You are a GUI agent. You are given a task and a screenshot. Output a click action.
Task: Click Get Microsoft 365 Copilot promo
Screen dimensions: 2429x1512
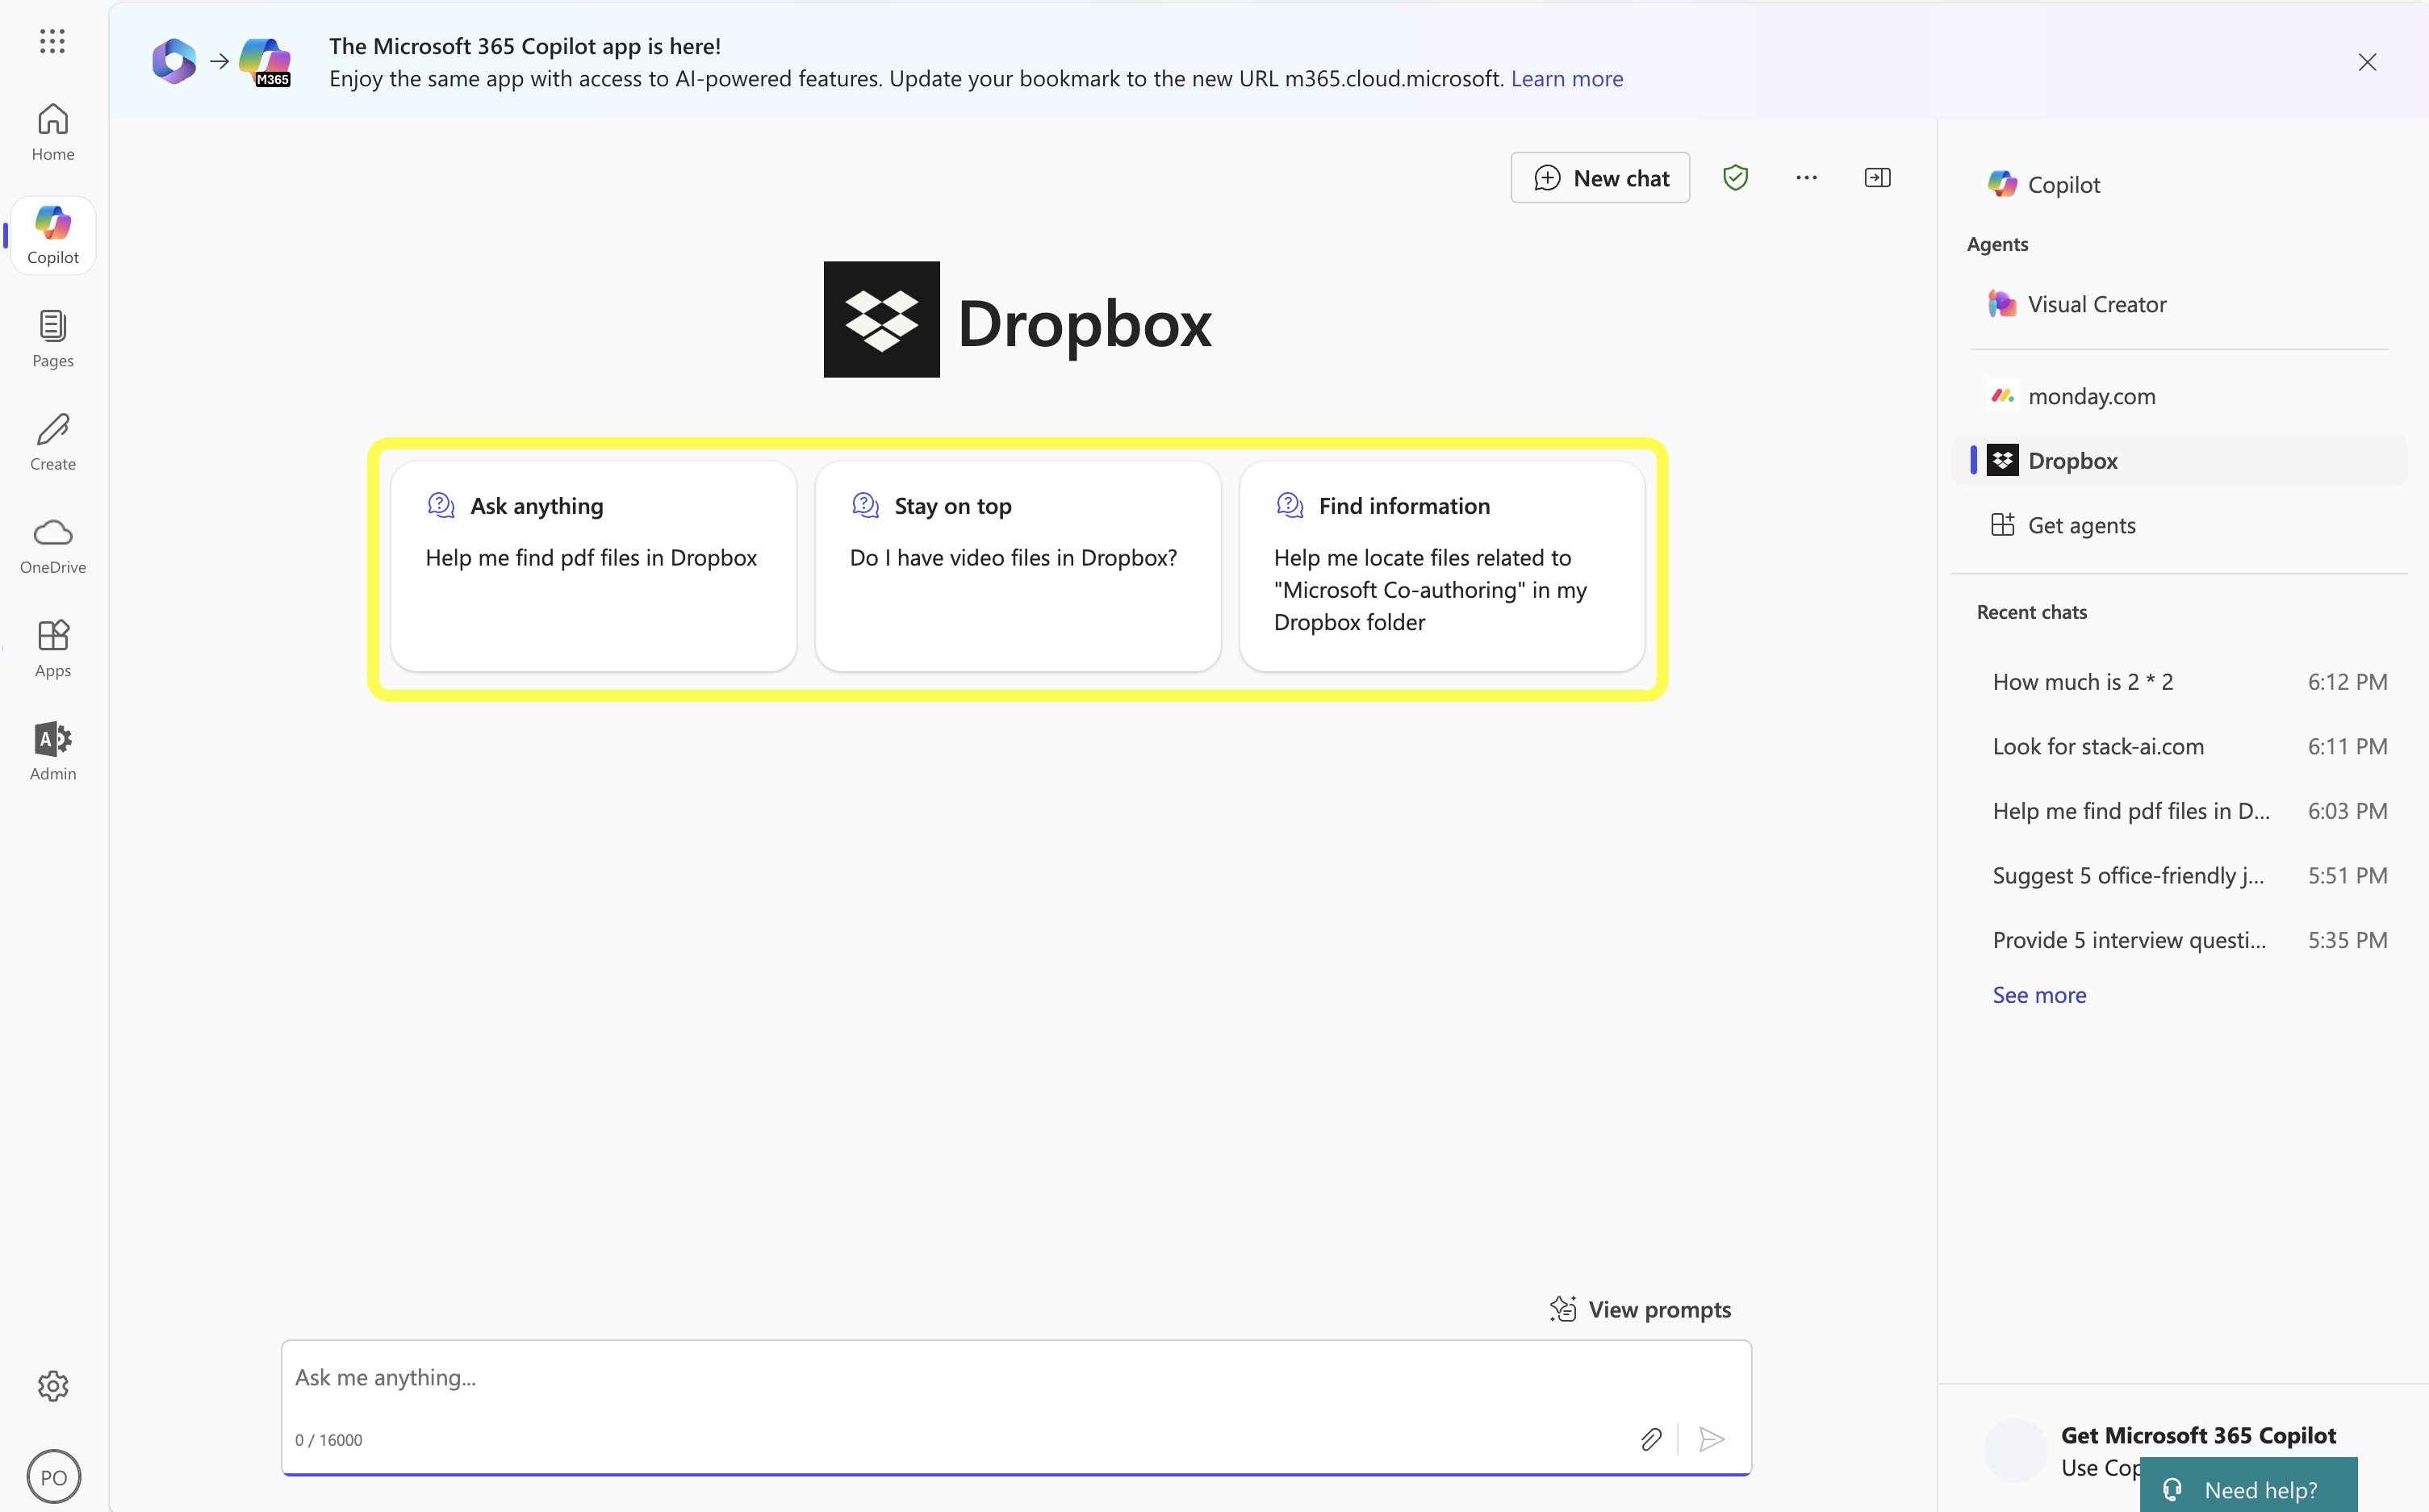[x=2197, y=1435]
